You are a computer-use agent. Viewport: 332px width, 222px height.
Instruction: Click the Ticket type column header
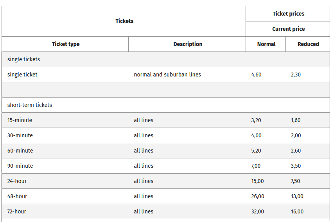click(66, 44)
